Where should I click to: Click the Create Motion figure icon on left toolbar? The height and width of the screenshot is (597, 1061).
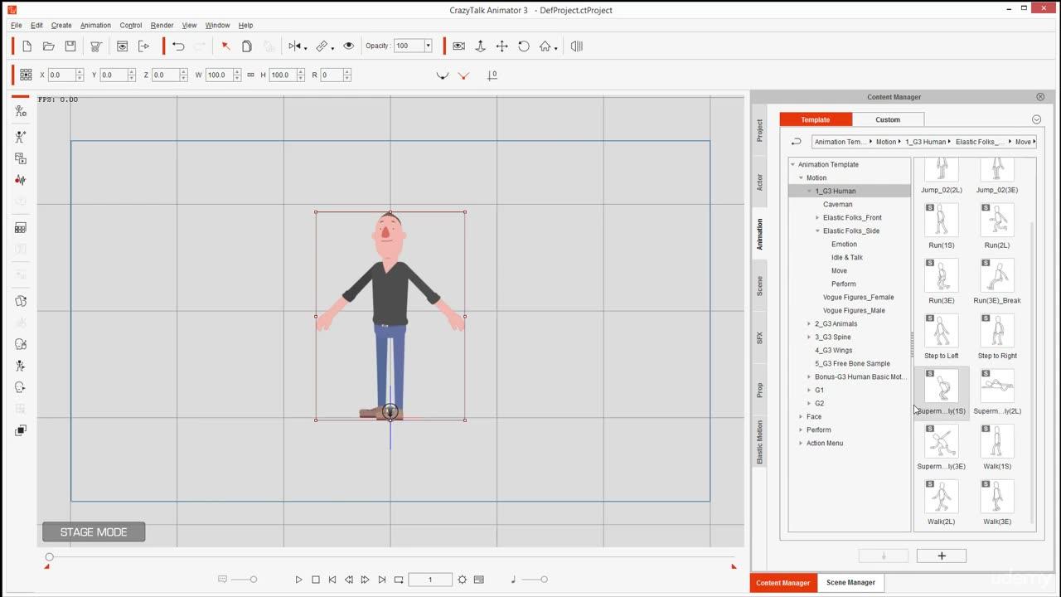[x=21, y=137]
